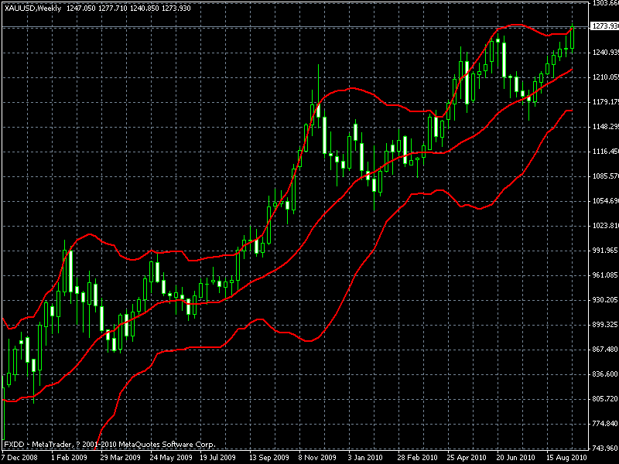Click the 961.085 price axis label
This screenshot has height=464, width=619.
click(x=606, y=275)
